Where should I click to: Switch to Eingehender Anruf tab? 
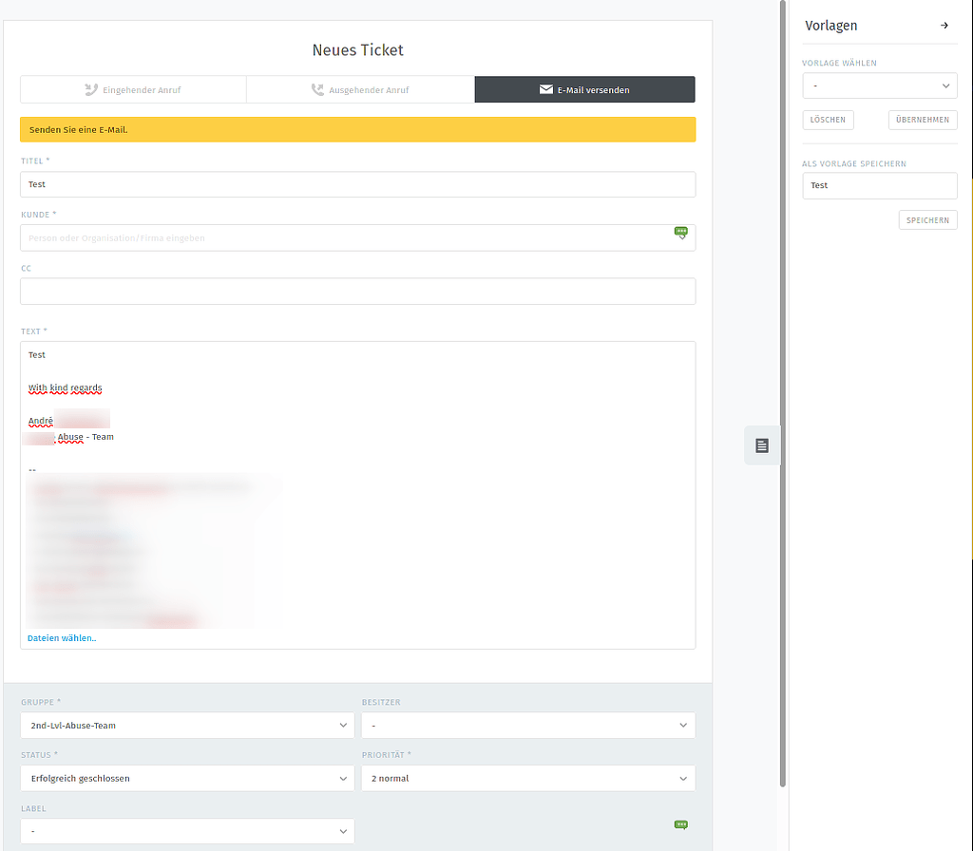(x=133, y=89)
